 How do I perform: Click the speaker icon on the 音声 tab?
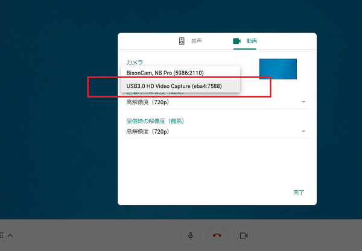[x=182, y=41]
